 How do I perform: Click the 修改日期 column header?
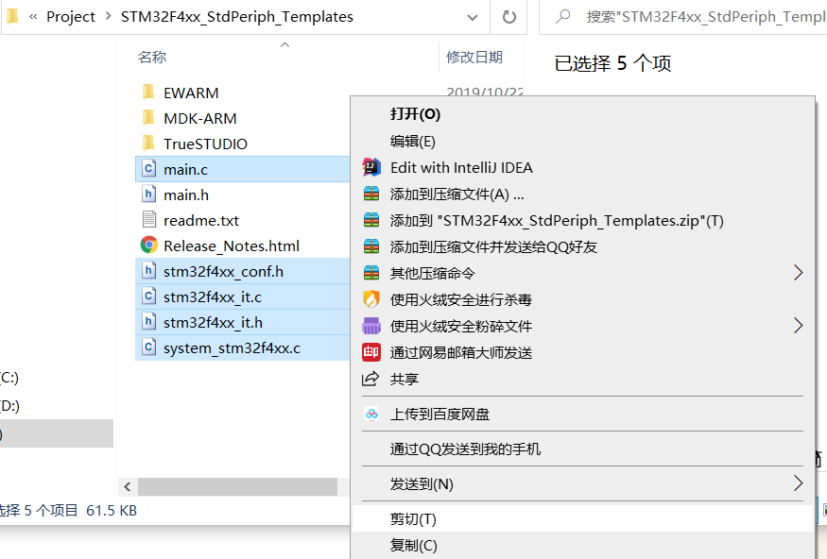[474, 57]
